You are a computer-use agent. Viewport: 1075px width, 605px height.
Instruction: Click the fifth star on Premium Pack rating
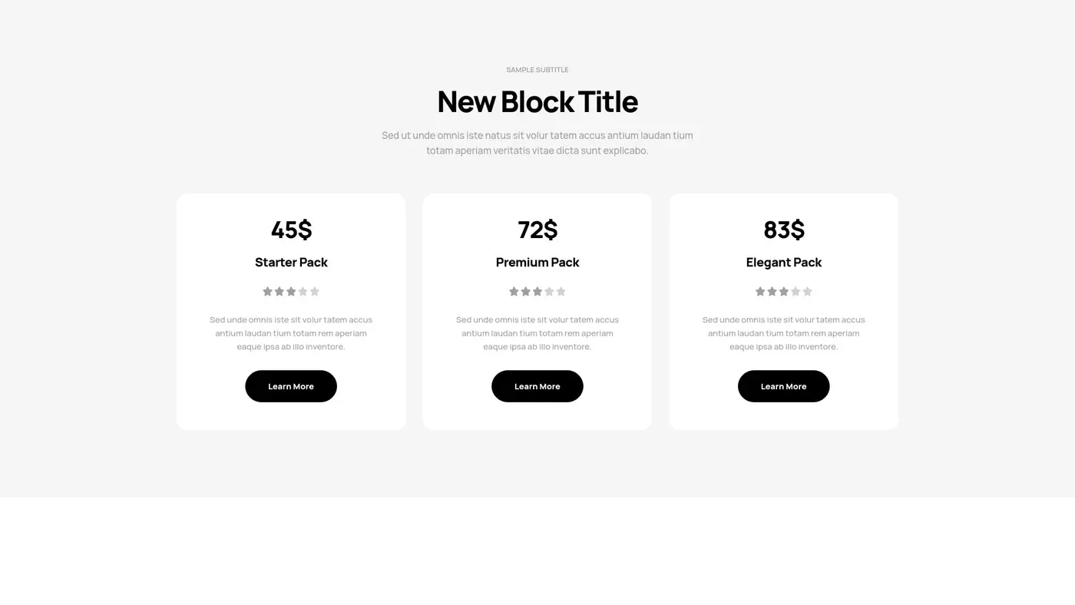[x=560, y=290]
